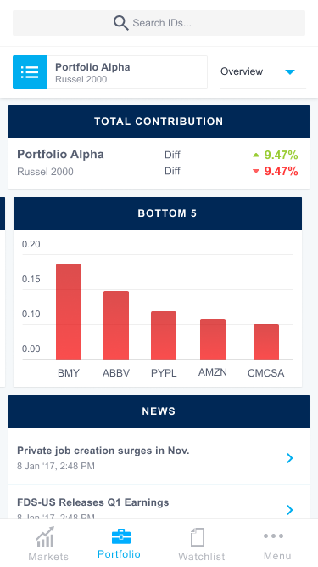This screenshot has width=318, height=567.
Task: Open the blue portfolio list icon
Action: (x=30, y=72)
